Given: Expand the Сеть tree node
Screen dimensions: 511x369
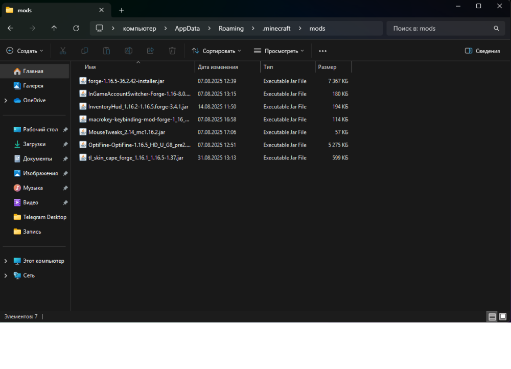Looking at the screenshot, I should 6,275.
